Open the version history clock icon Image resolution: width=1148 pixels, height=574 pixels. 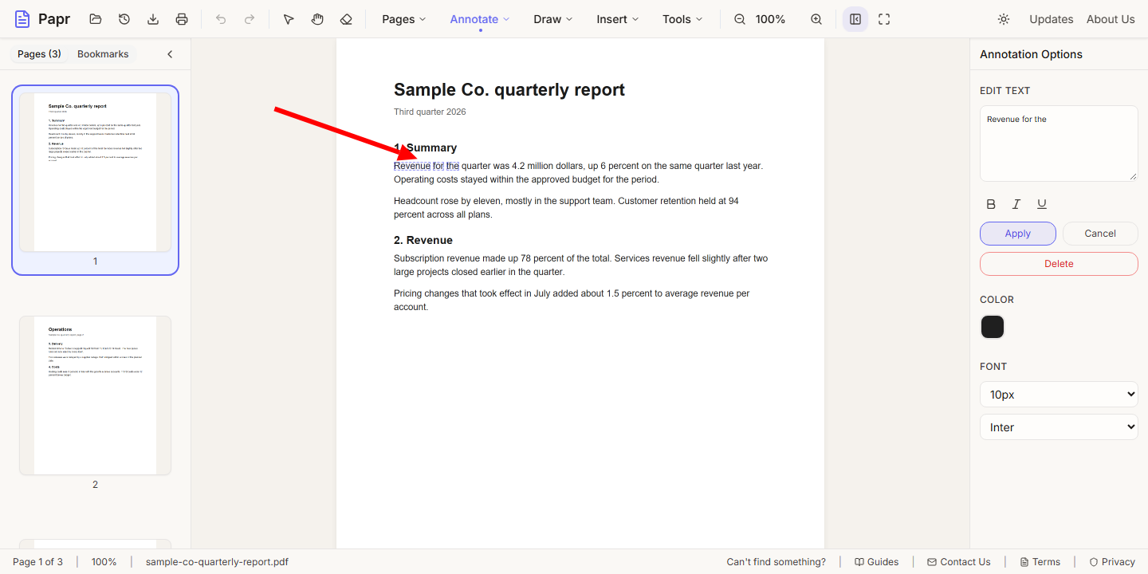[x=124, y=19]
